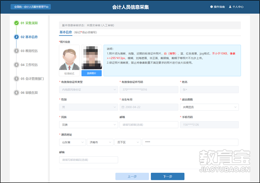Image resolution: width=260 pixels, height=183 pixels.
Task: Click the 会计人员信息采集 page title
Action: point(131,7)
